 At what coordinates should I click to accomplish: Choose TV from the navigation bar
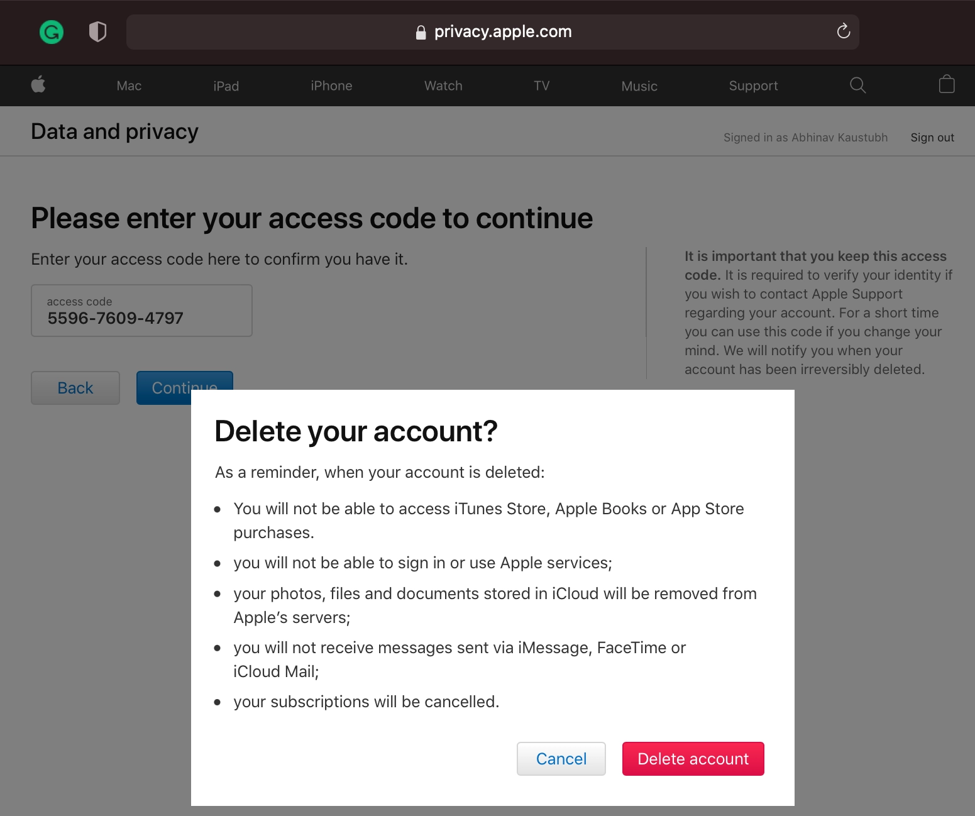point(541,86)
